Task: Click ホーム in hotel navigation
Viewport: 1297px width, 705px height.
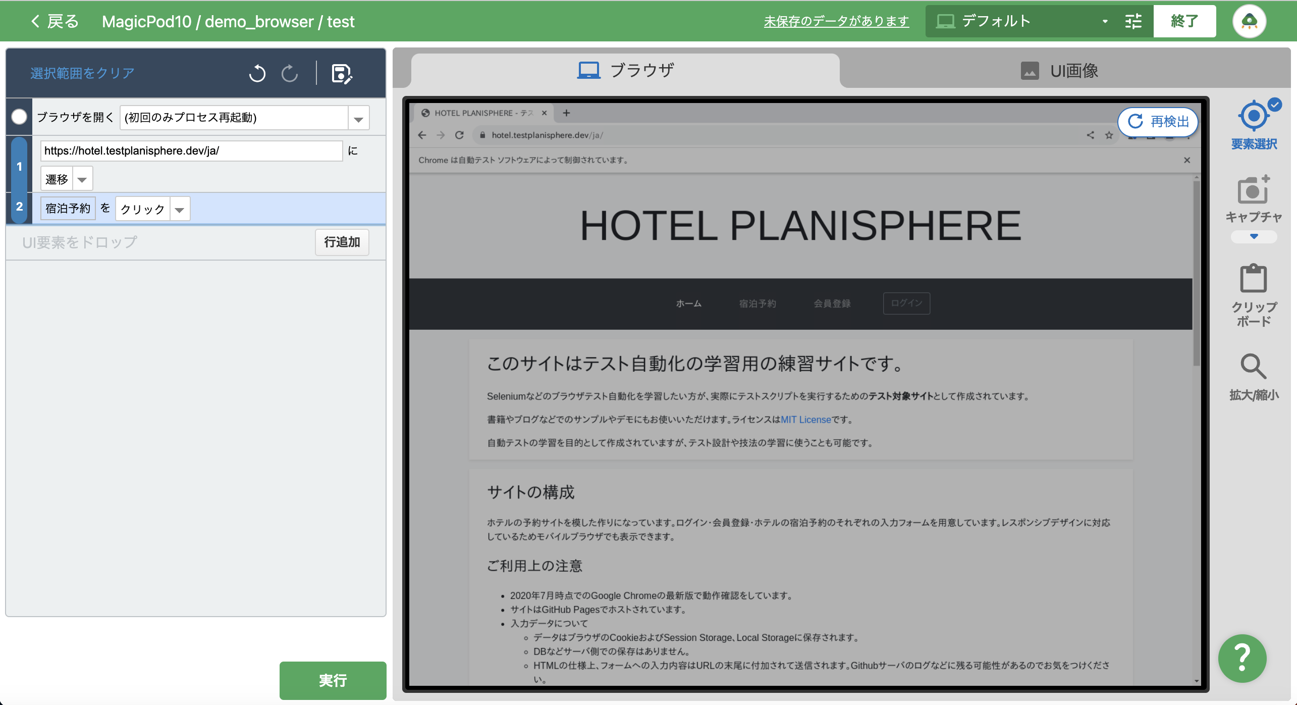Action: 689,304
